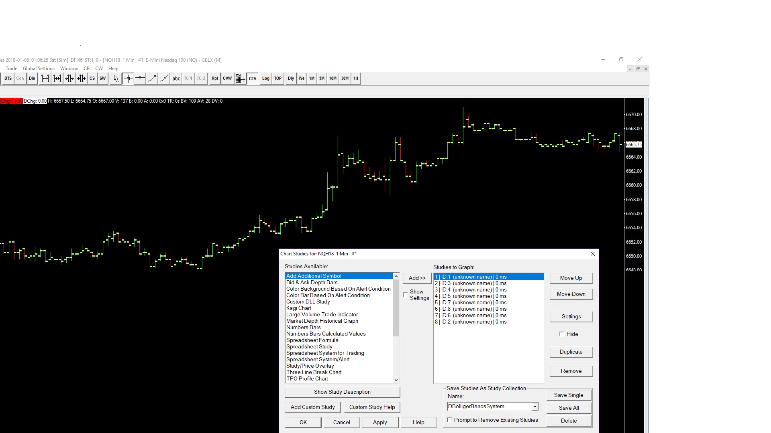Select the chart values crosshair tool

pos(128,79)
